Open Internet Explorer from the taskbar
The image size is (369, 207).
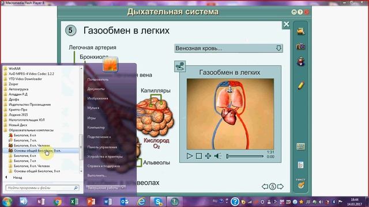click(141, 202)
